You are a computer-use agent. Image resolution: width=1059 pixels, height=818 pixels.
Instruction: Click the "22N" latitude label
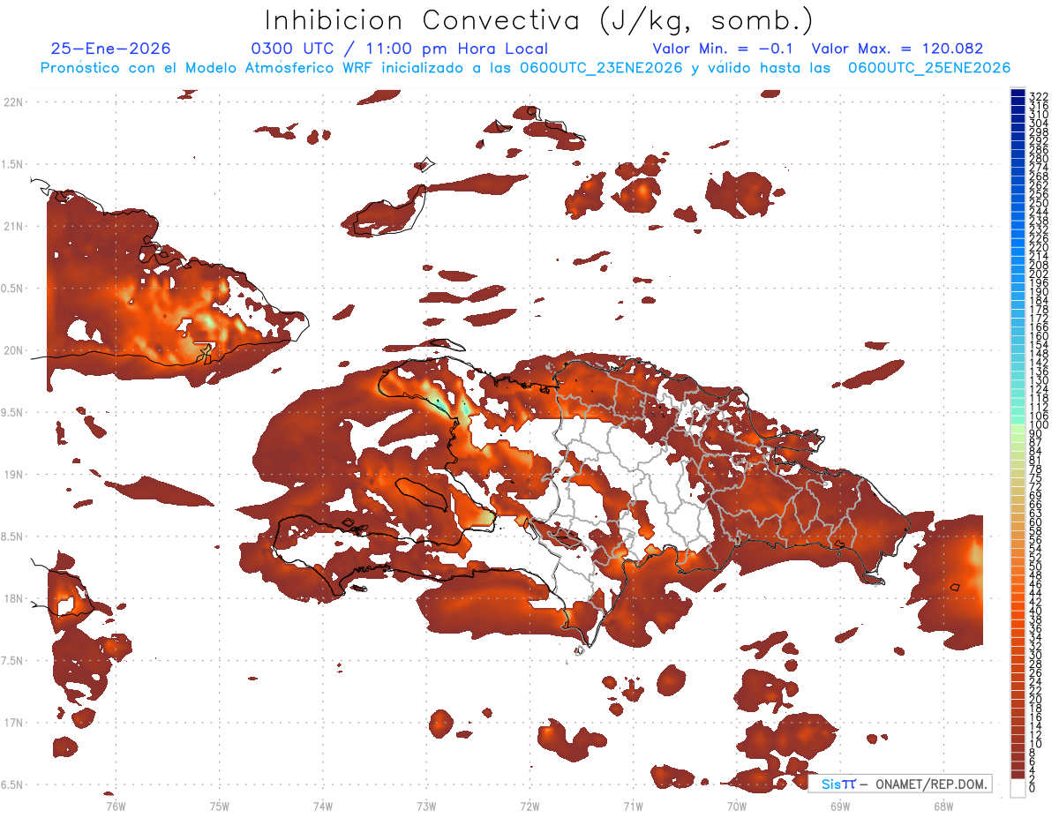pos(13,102)
